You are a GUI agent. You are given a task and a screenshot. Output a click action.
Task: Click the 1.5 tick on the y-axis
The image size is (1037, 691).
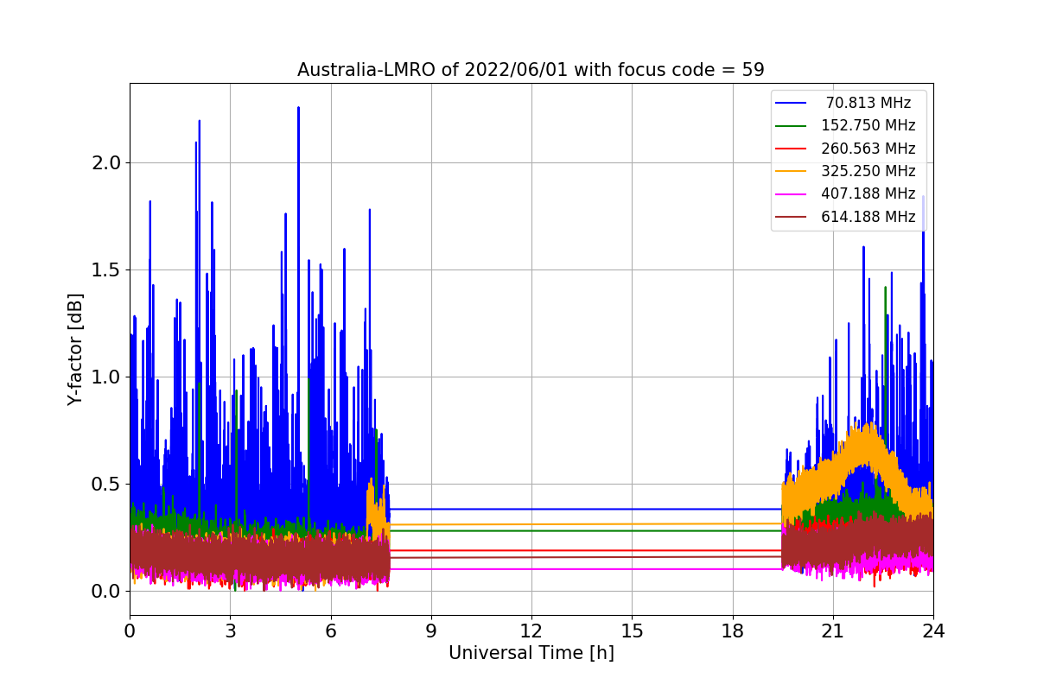[x=107, y=269]
